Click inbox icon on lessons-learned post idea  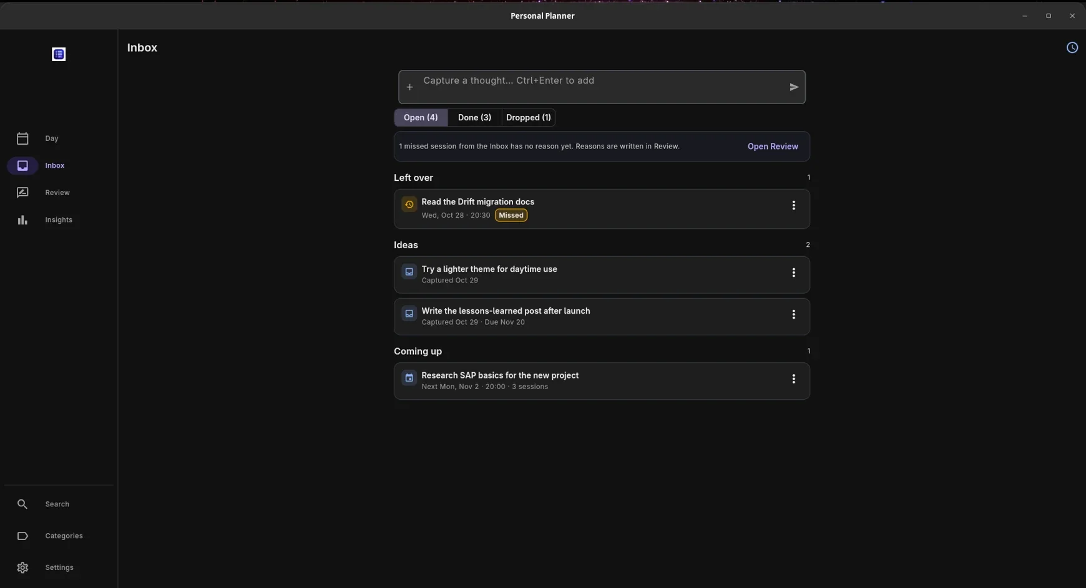(409, 314)
